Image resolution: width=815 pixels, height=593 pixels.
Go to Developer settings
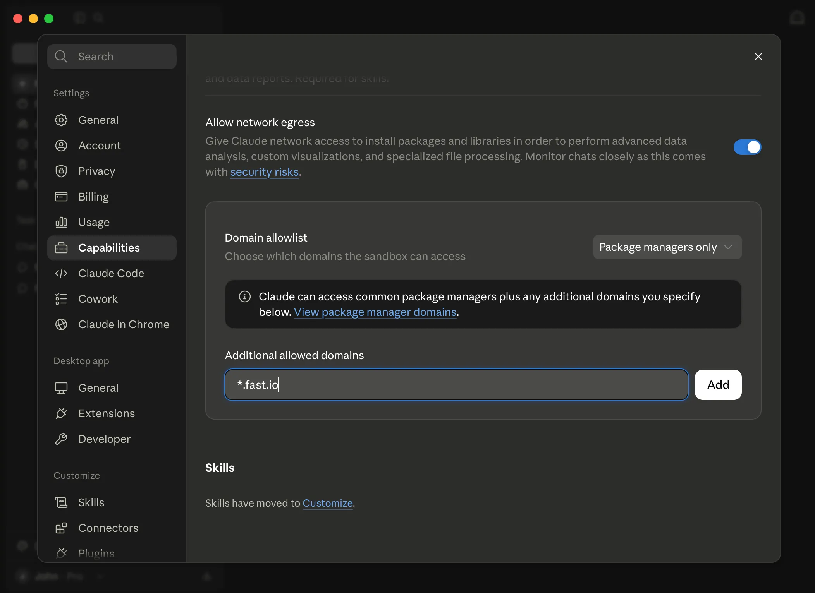(112, 439)
